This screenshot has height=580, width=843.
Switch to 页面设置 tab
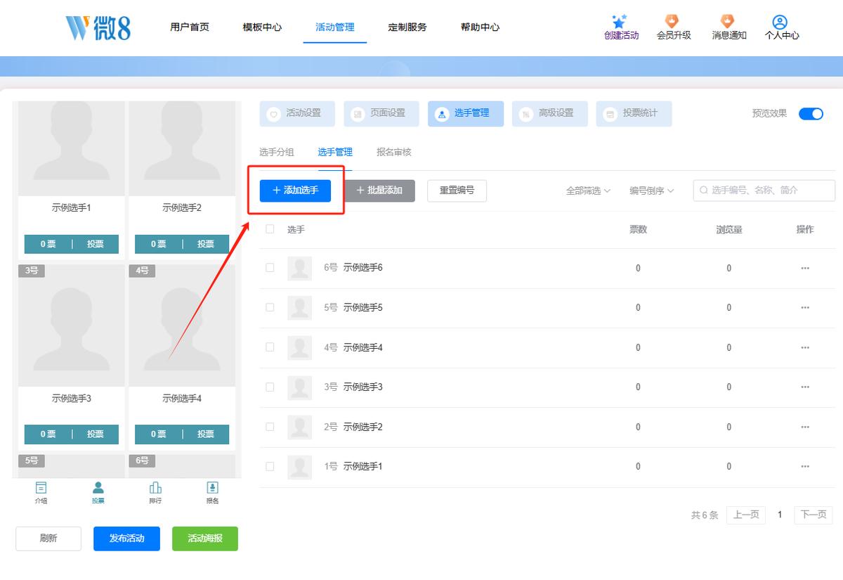point(381,113)
